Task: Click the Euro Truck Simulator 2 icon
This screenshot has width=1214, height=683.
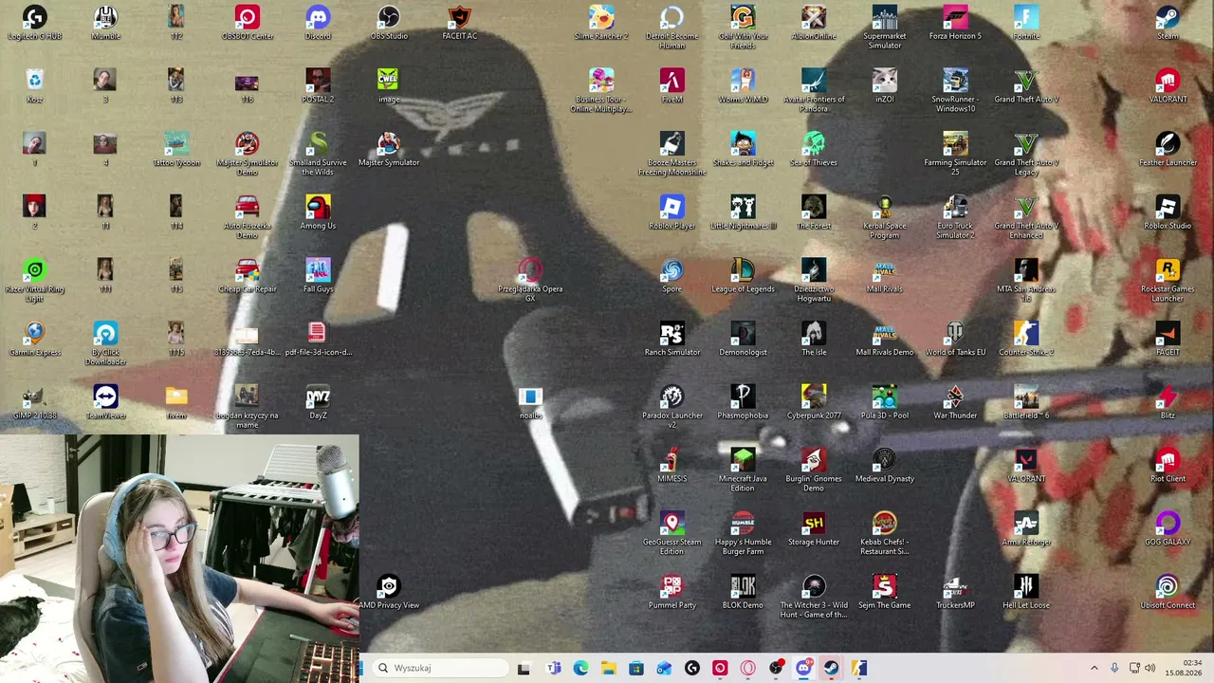Action: coord(955,217)
